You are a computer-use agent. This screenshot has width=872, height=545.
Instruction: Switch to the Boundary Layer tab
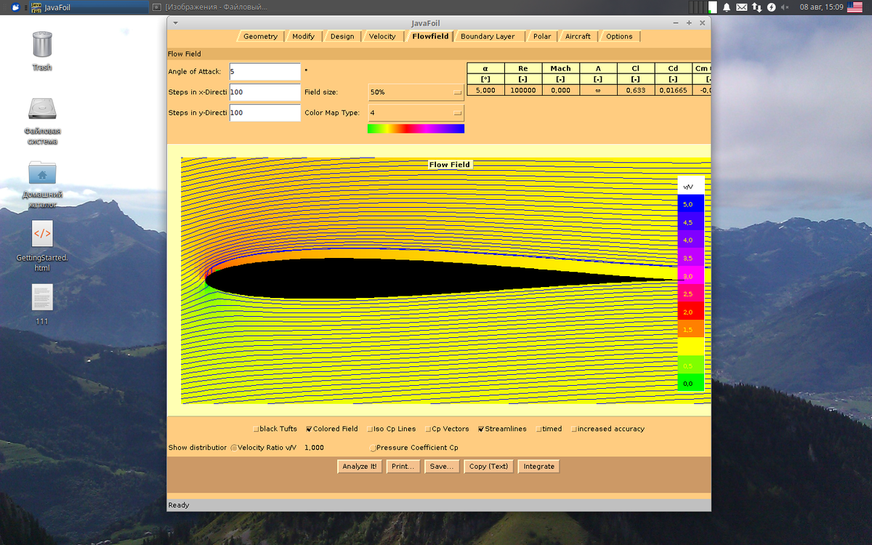tap(487, 36)
